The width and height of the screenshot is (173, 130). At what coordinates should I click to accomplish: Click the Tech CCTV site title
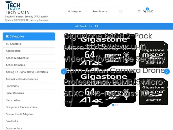coord(17,12)
